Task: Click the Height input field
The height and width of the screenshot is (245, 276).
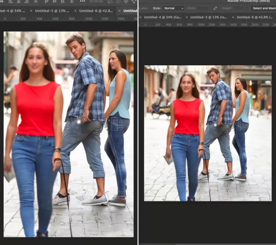Action: 238,8
